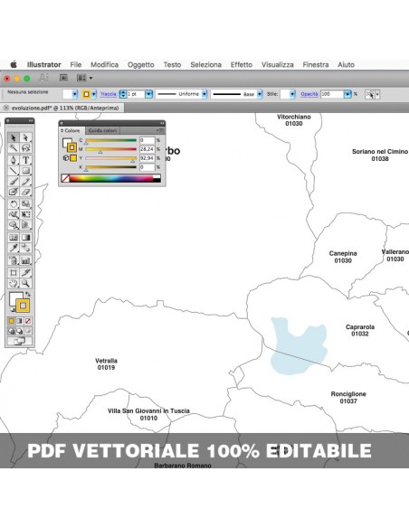Image resolution: width=409 pixels, height=528 pixels.
Task: Select the Free Transform tool
Action: coord(25,214)
